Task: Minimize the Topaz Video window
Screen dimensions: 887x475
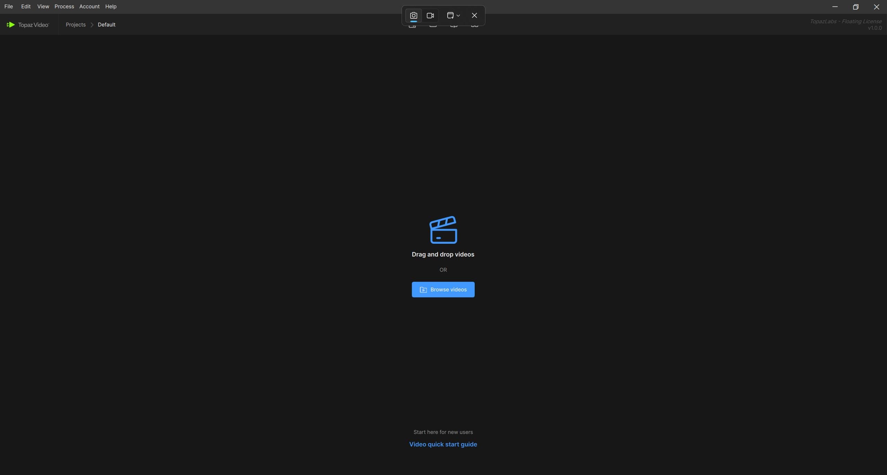Action: point(835,7)
